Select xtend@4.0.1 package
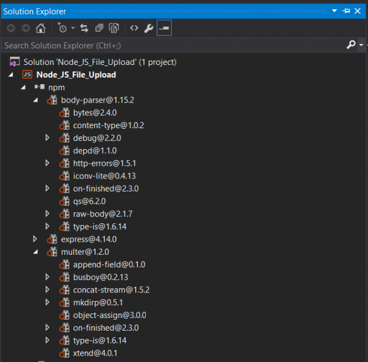This screenshot has height=362, width=368. tap(95, 353)
